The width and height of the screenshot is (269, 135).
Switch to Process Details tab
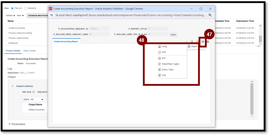tap(13, 51)
